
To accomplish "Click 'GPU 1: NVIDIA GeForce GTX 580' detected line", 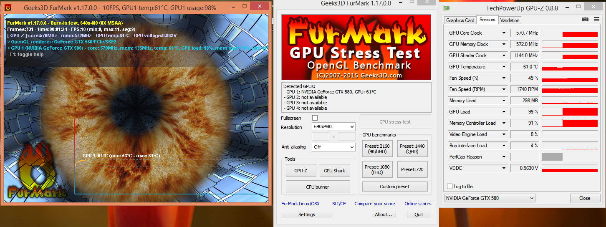I will pyautogui.click(x=330, y=92).
